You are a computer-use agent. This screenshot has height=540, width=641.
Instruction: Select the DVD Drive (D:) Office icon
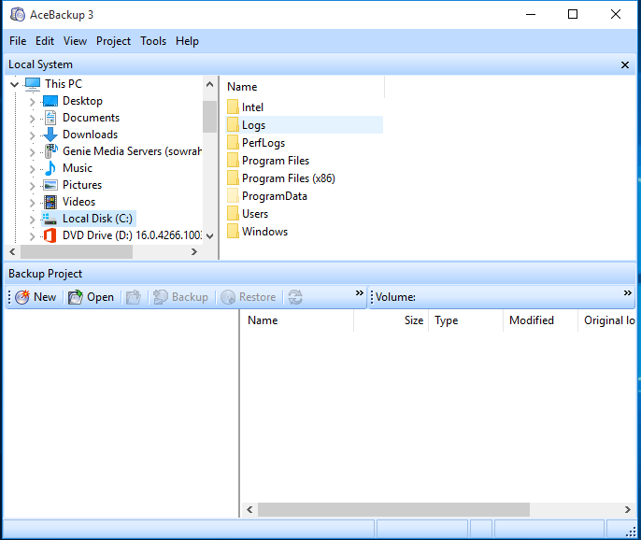pos(50,235)
